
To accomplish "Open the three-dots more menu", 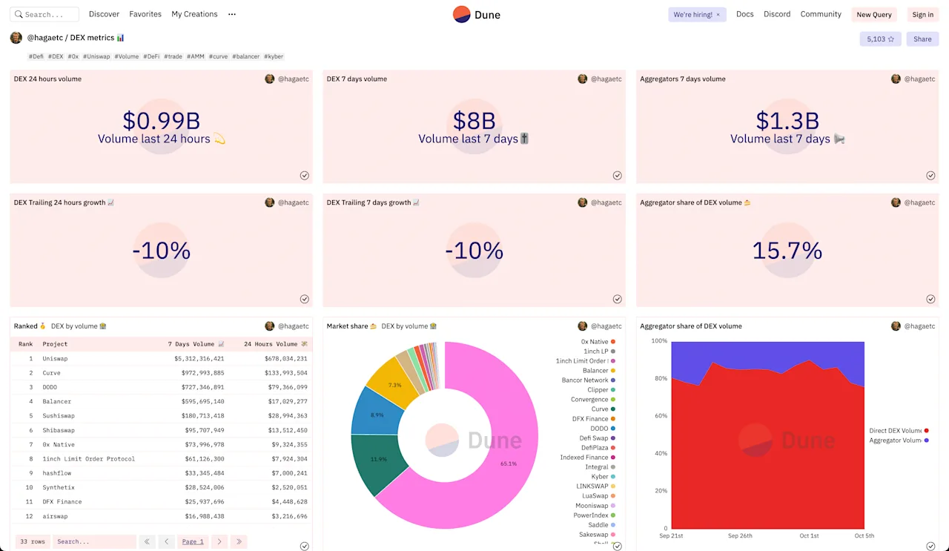I will (232, 14).
